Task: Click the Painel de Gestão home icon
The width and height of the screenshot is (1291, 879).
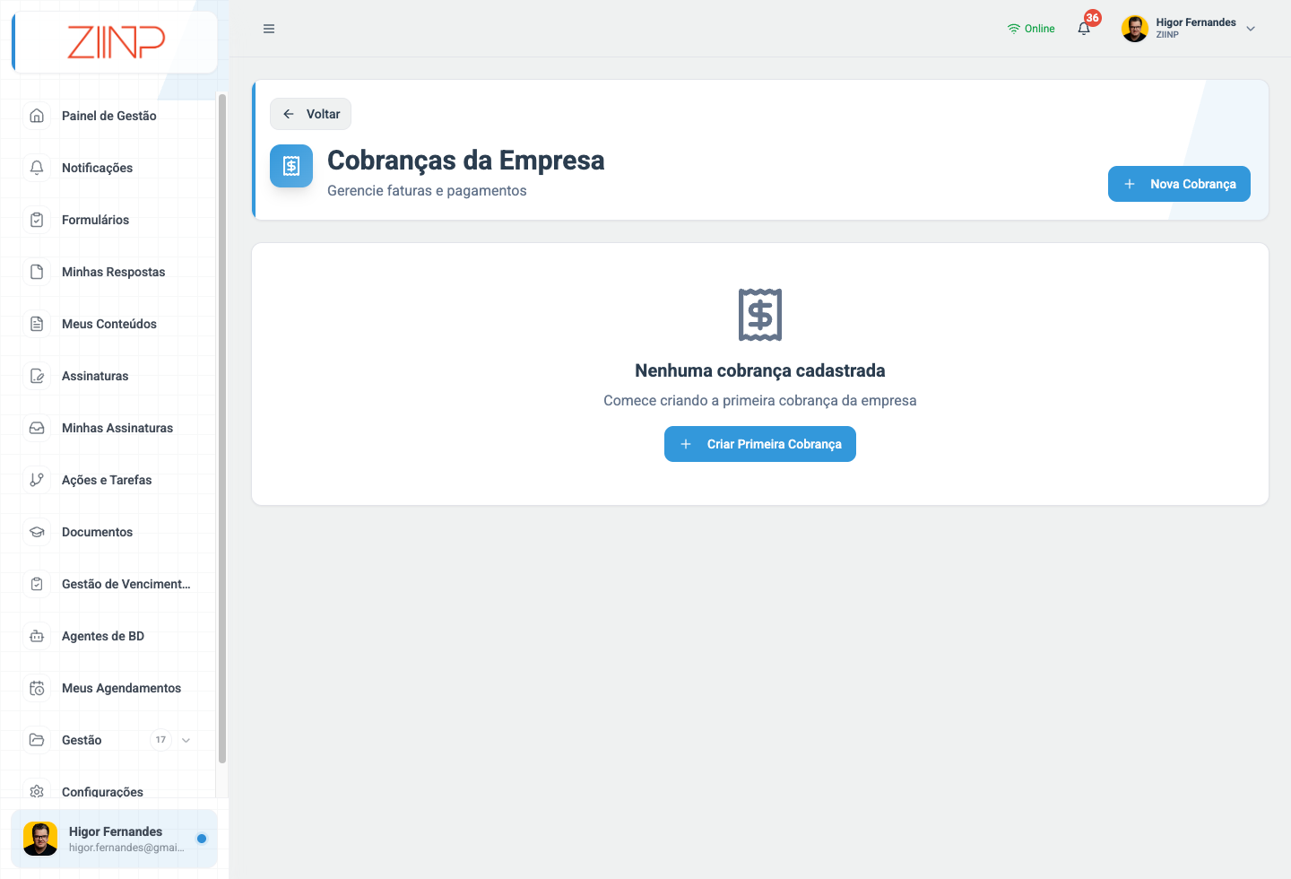Action: 37,116
